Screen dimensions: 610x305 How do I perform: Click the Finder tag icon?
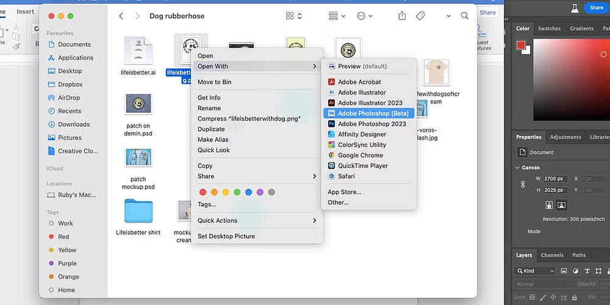click(x=420, y=16)
